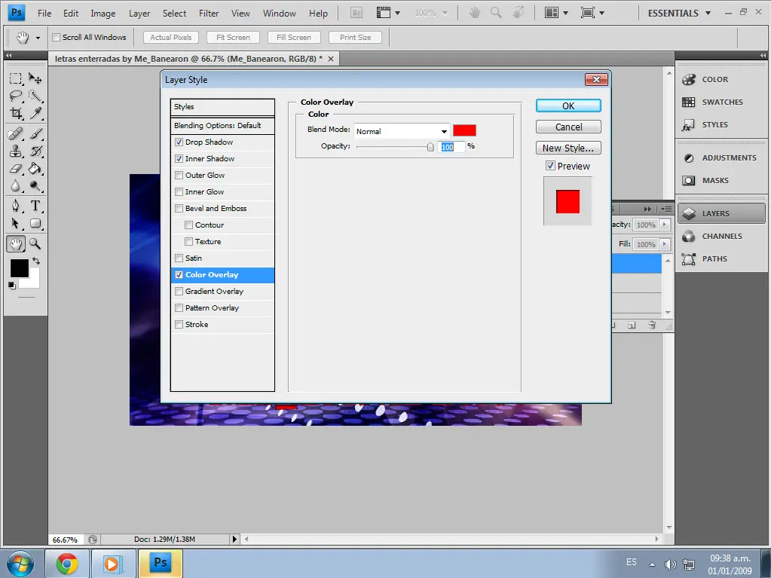Cancel the Layer Style dialog
Viewport: 771px width, 578px height.
[568, 127]
